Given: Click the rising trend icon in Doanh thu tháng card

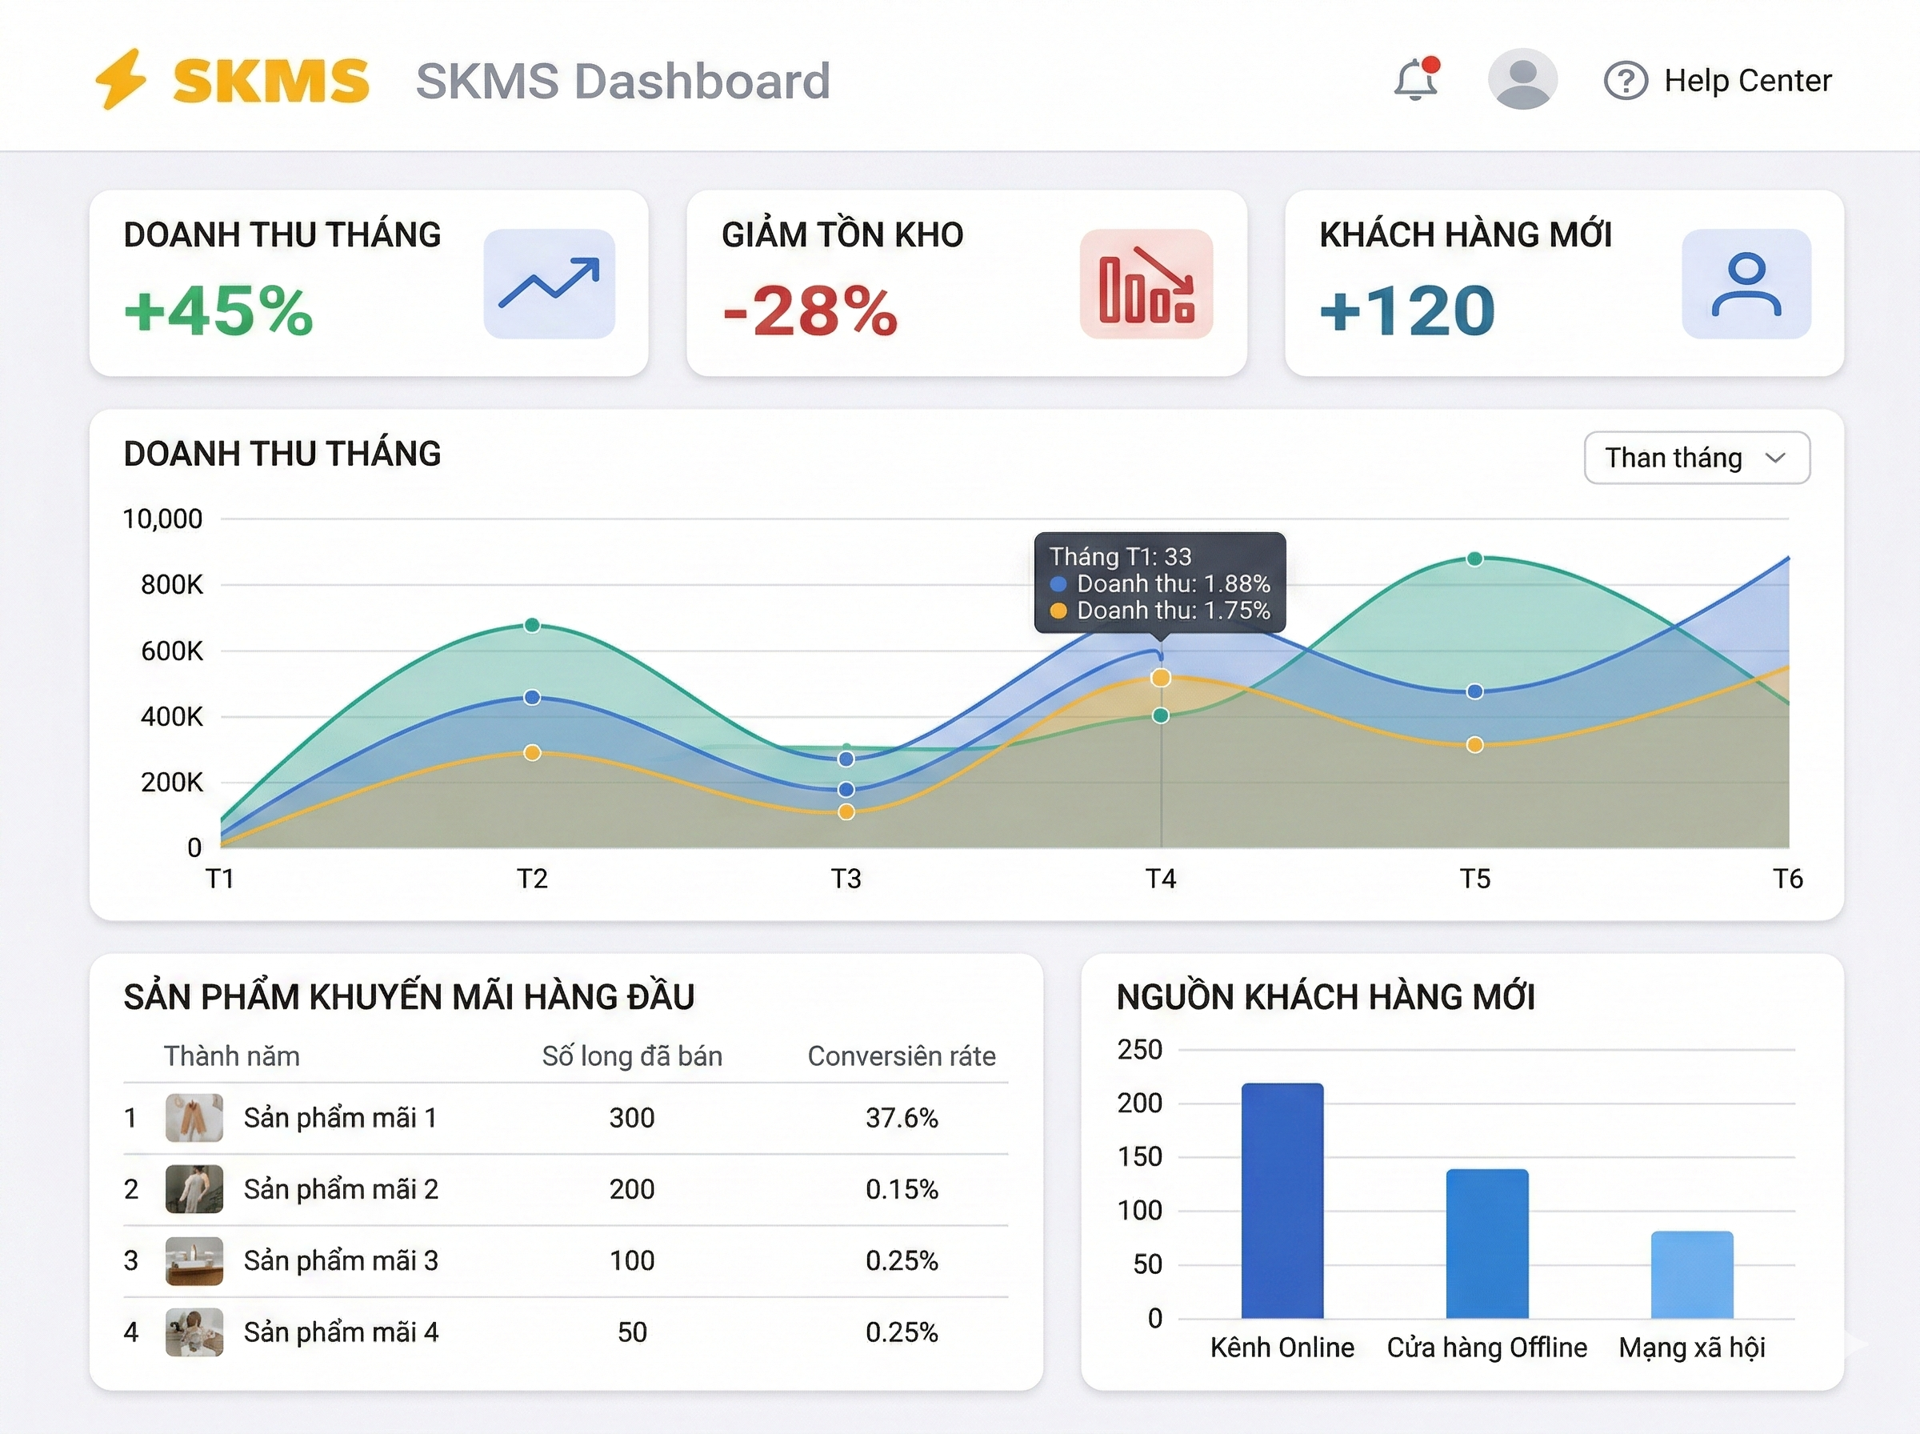Looking at the screenshot, I should [x=549, y=284].
